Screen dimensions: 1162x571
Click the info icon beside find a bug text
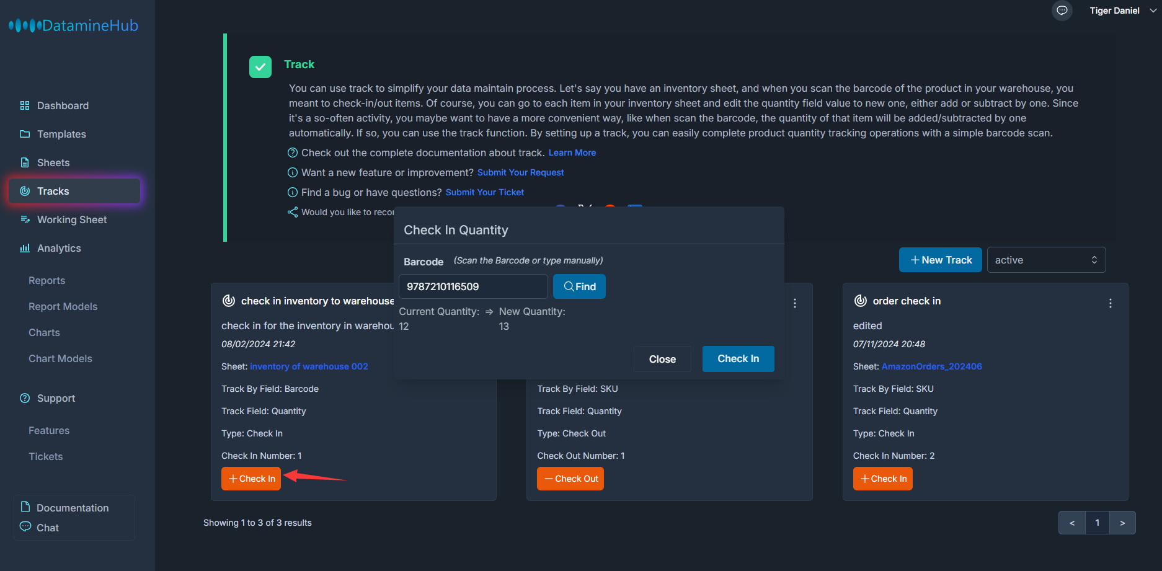click(293, 192)
